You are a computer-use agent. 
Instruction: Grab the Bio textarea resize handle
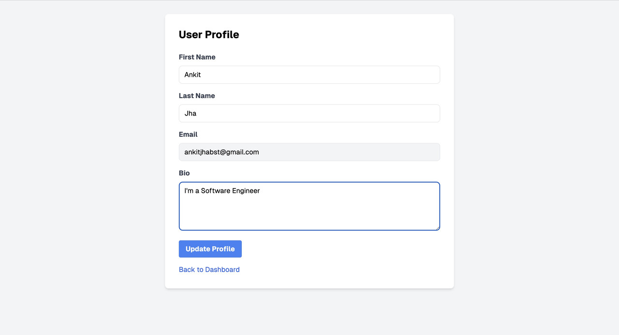click(437, 228)
